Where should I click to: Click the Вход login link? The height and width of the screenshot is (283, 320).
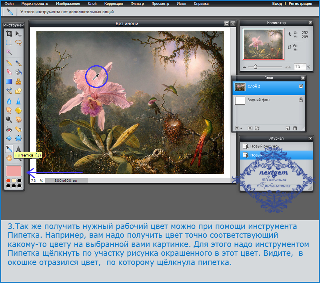tap(277, 4)
